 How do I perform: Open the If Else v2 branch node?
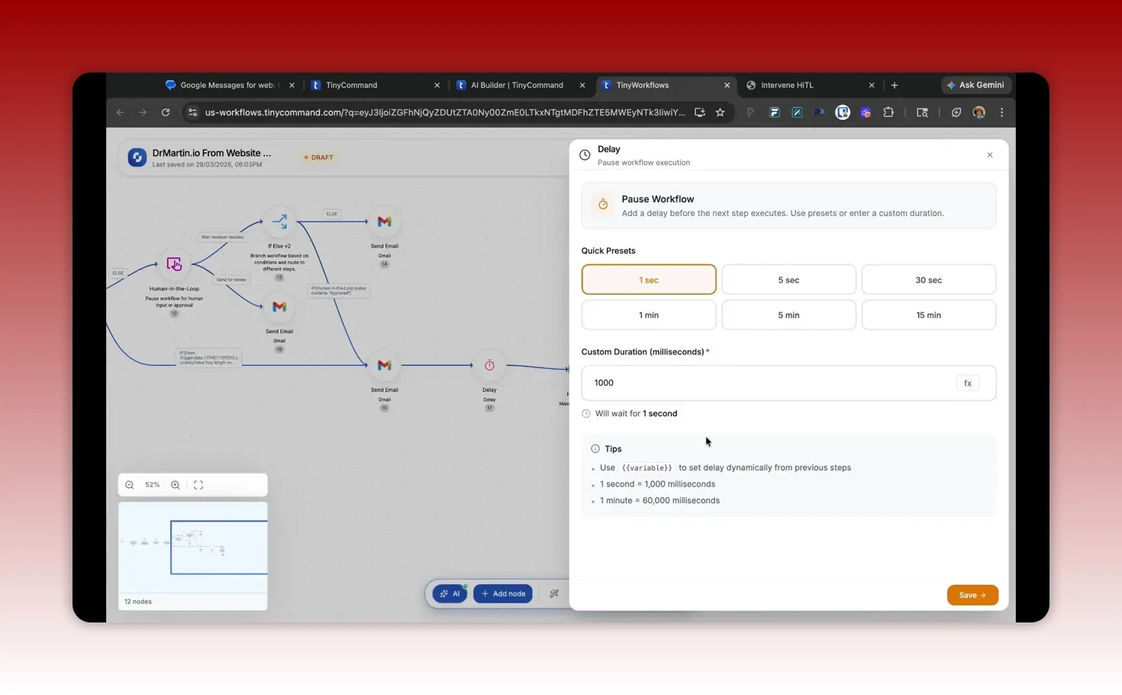[279, 221]
